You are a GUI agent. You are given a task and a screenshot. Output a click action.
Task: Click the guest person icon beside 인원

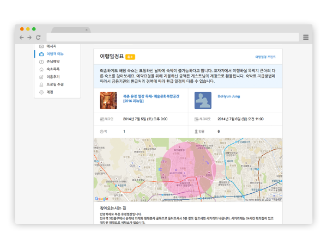pos(196,131)
